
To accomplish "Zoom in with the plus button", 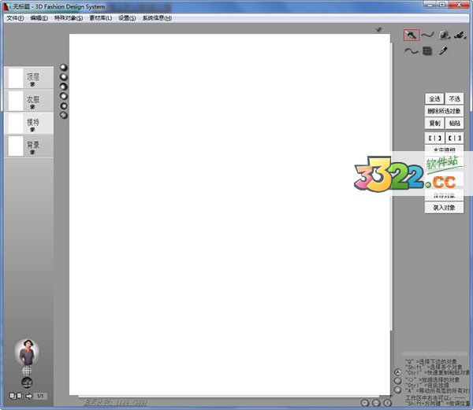I will (x=365, y=403).
